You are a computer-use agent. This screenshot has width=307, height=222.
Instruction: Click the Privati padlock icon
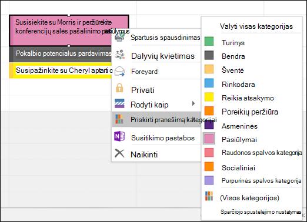[119, 88]
